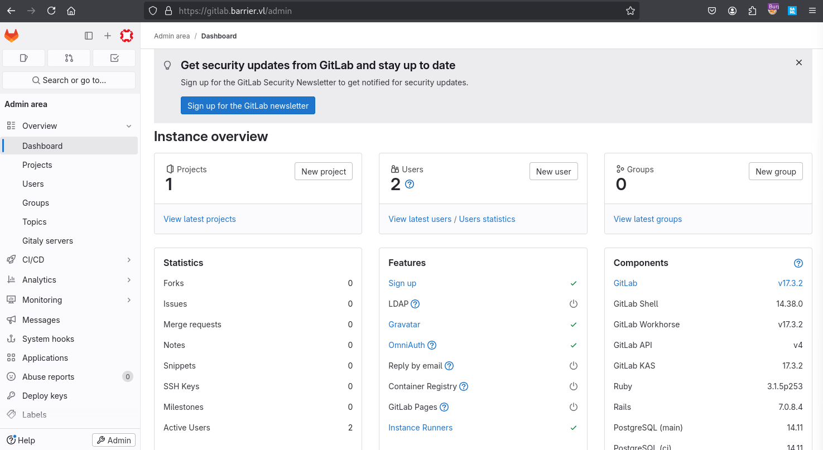Screen dimensions: 823x450
Task: Reload the current browser page
Action: coord(51,11)
